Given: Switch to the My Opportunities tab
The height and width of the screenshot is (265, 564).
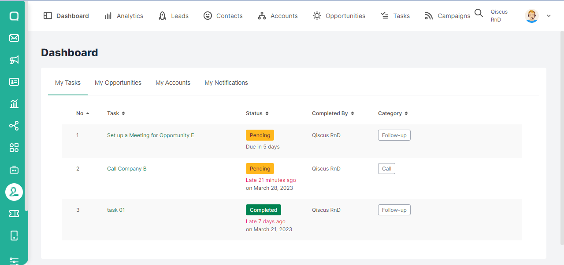Looking at the screenshot, I should click(x=118, y=83).
